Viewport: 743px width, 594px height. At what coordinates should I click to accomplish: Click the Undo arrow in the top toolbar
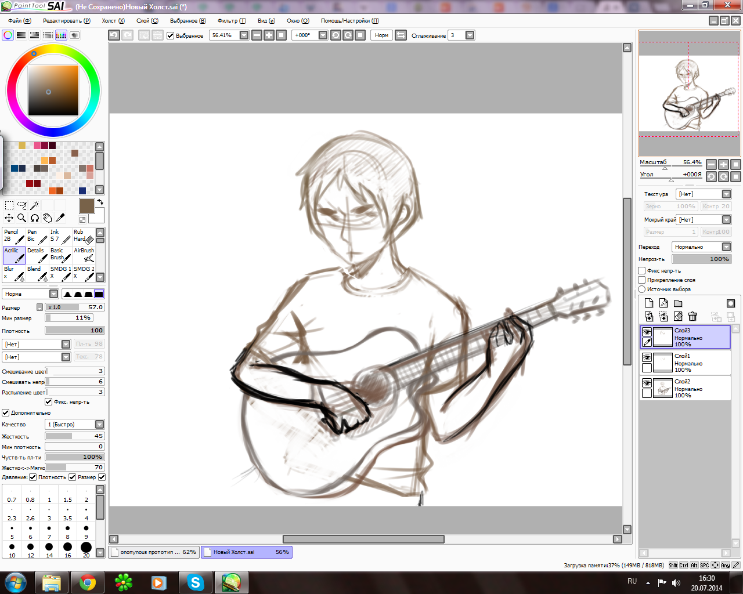114,35
